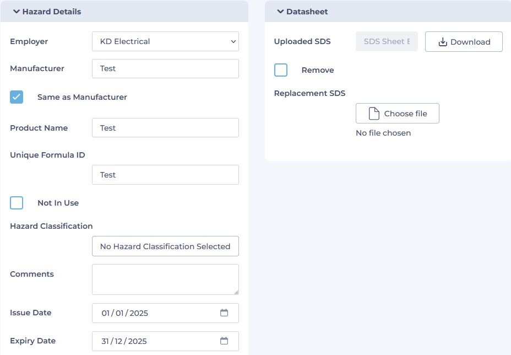The image size is (511, 355).
Task: Click the file icon in Choose file
Action: click(x=374, y=114)
